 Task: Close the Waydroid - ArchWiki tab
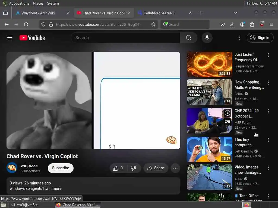tap(68, 13)
